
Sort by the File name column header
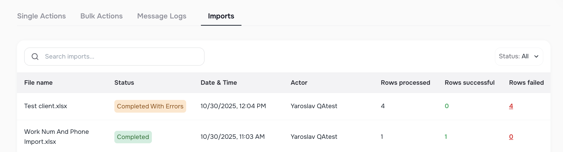[39, 82]
